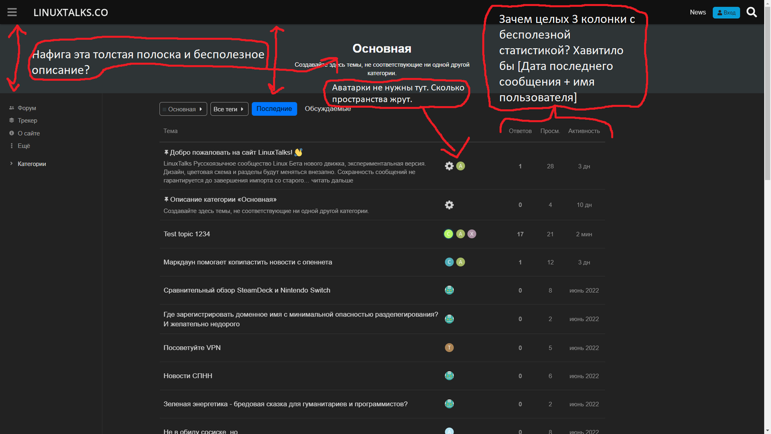Open the Ещё sidebar menu
The width and height of the screenshot is (771, 434).
tap(23, 146)
